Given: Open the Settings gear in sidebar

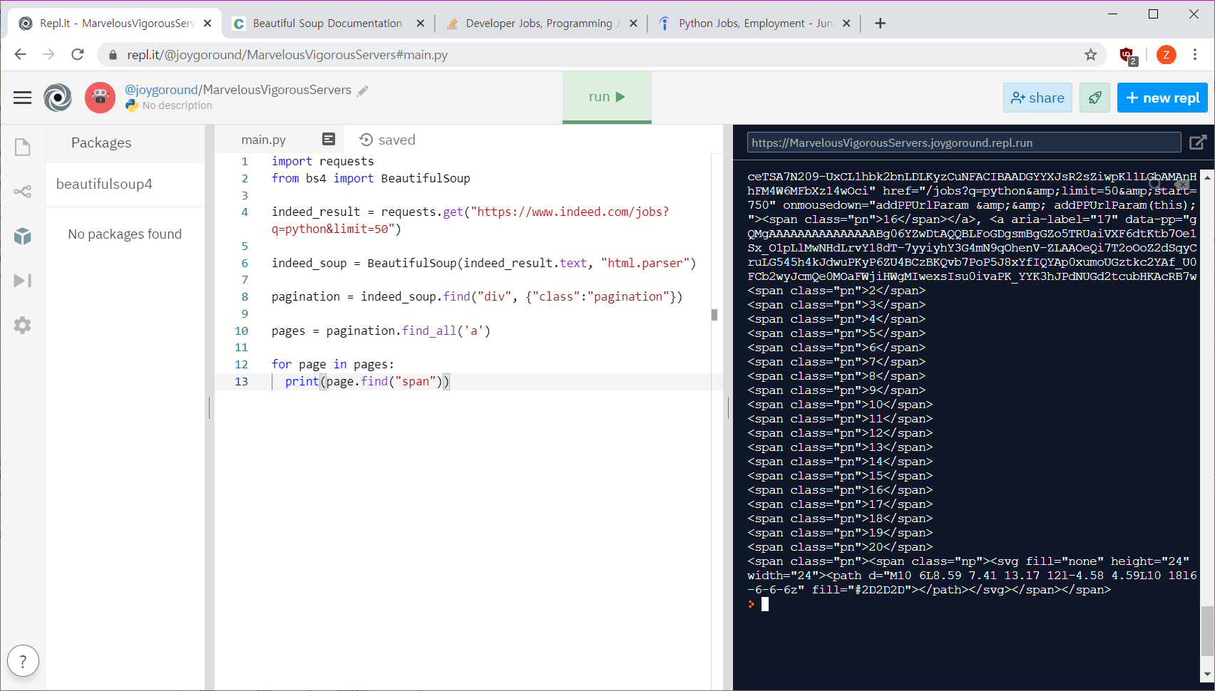Looking at the screenshot, I should pyautogui.click(x=23, y=326).
